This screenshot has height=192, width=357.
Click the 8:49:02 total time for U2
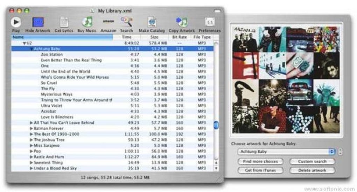click(x=132, y=43)
